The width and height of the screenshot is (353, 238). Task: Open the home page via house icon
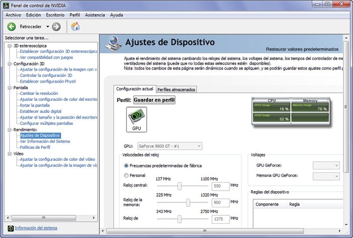coord(75,27)
